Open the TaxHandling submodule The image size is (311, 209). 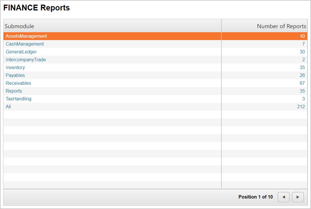point(19,99)
